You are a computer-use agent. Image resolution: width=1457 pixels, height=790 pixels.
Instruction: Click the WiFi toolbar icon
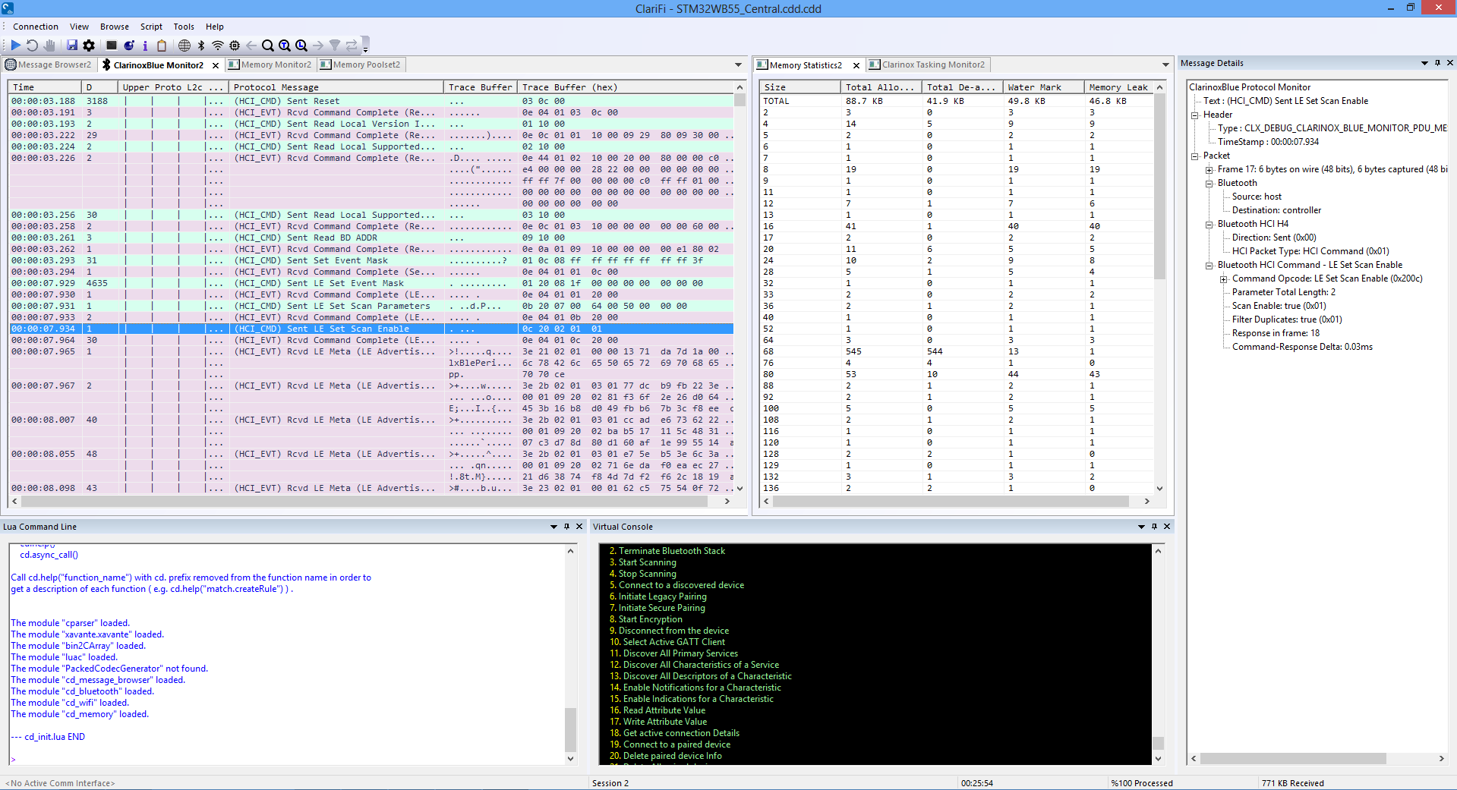coord(217,46)
